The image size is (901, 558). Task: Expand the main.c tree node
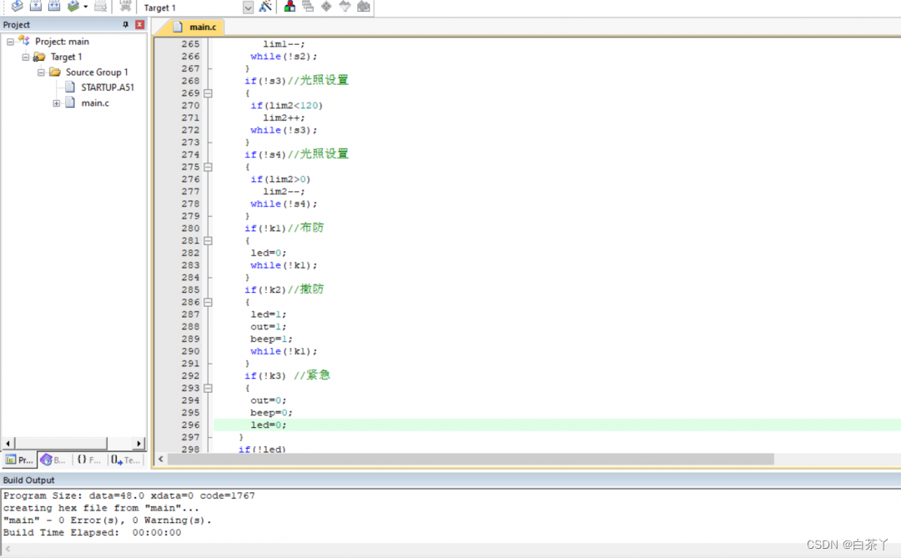57,103
